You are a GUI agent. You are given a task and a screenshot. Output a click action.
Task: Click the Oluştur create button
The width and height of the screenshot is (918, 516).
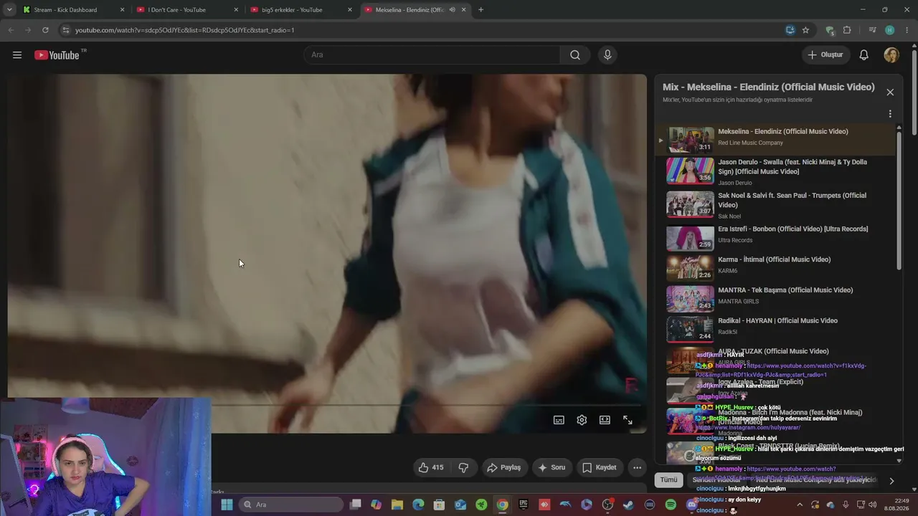tap(825, 55)
